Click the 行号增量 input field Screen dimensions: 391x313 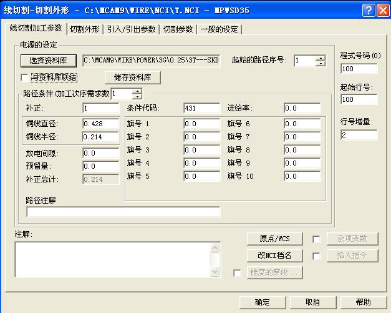(359, 135)
